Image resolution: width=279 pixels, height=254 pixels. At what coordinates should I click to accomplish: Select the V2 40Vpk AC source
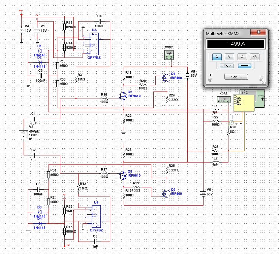pyautogui.click(x=24, y=135)
